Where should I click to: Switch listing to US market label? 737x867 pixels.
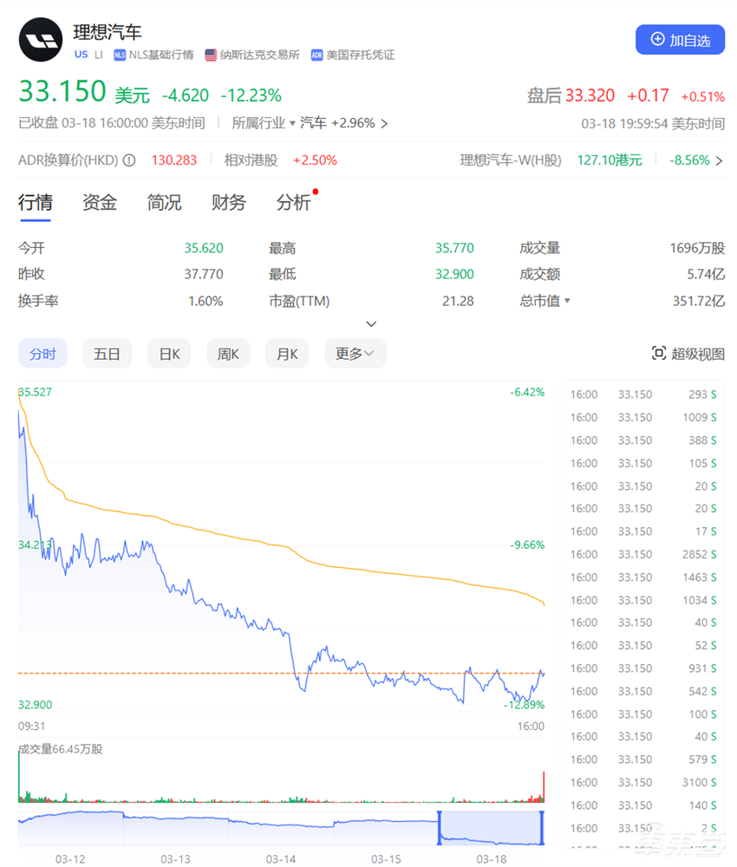(x=81, y=54)
